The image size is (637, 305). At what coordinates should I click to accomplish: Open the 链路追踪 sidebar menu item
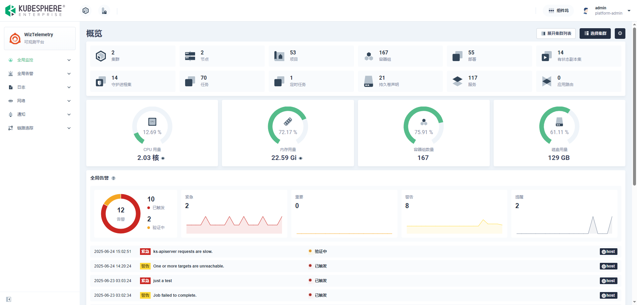pyautogui.click(x=40, y=128)
